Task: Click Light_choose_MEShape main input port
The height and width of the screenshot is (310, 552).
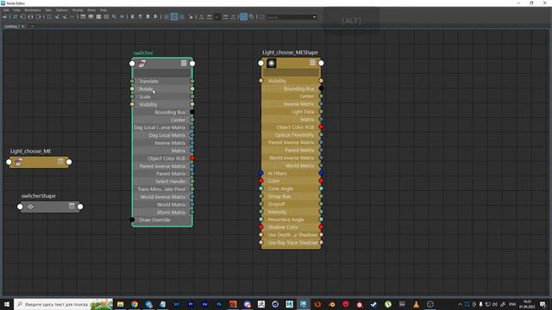Action: click(x=260, y=63)
